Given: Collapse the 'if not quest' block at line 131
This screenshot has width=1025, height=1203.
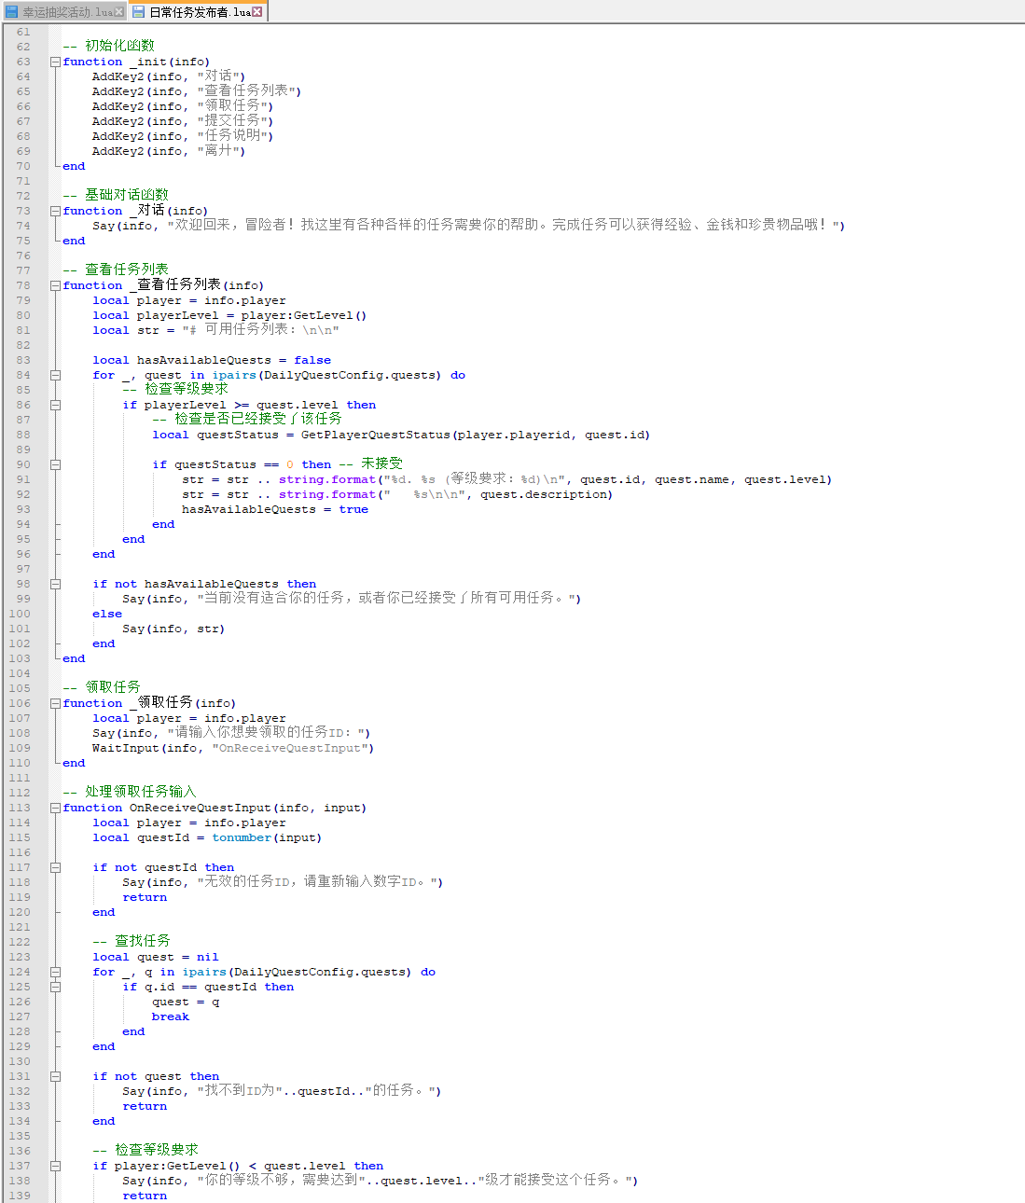Looking at the screenshot, I should pyautogui.click(x=55, y=1076).
